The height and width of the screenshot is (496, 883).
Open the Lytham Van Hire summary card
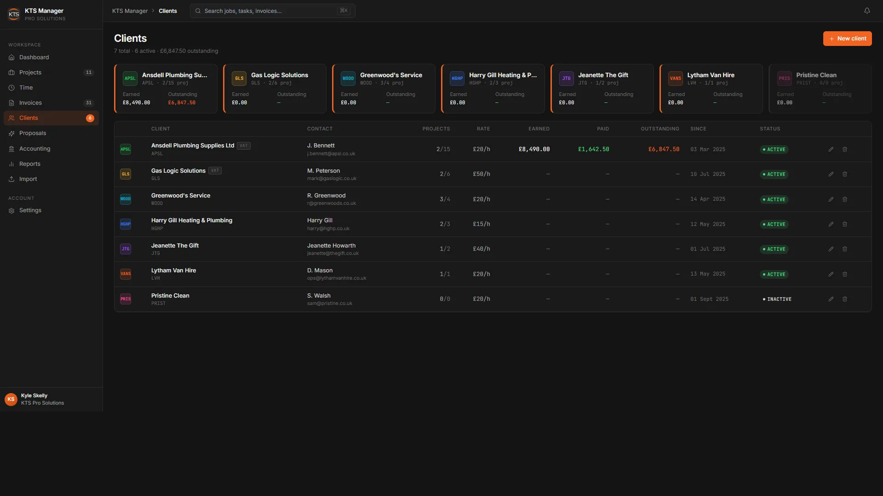[711, 89]
